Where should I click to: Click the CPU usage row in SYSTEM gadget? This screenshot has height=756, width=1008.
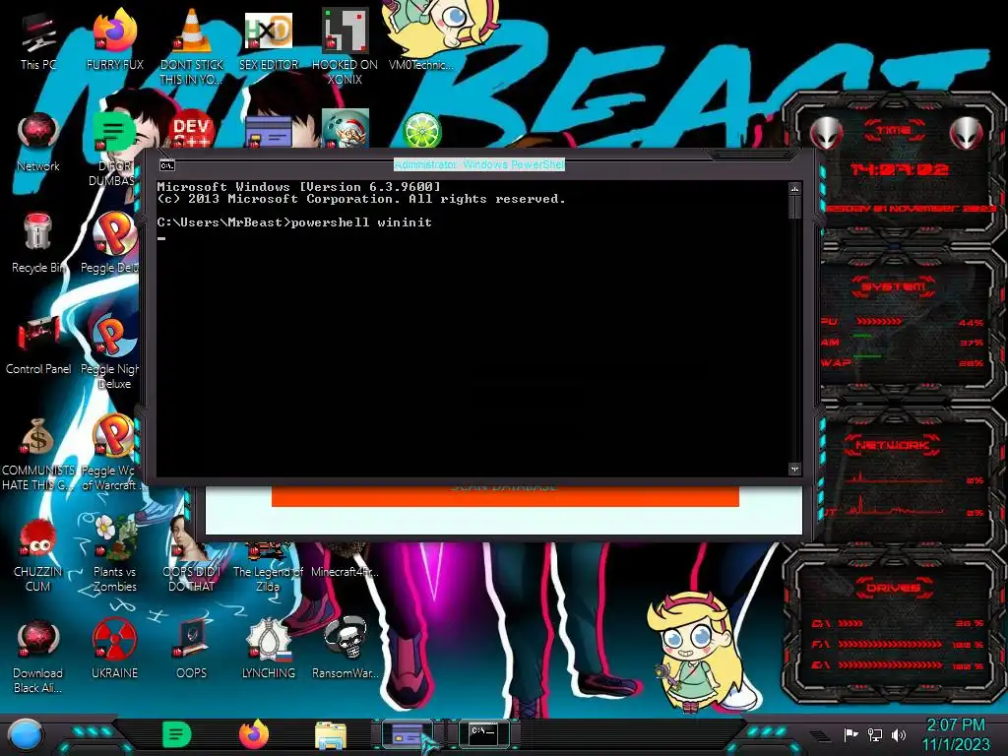click(902, 321)
